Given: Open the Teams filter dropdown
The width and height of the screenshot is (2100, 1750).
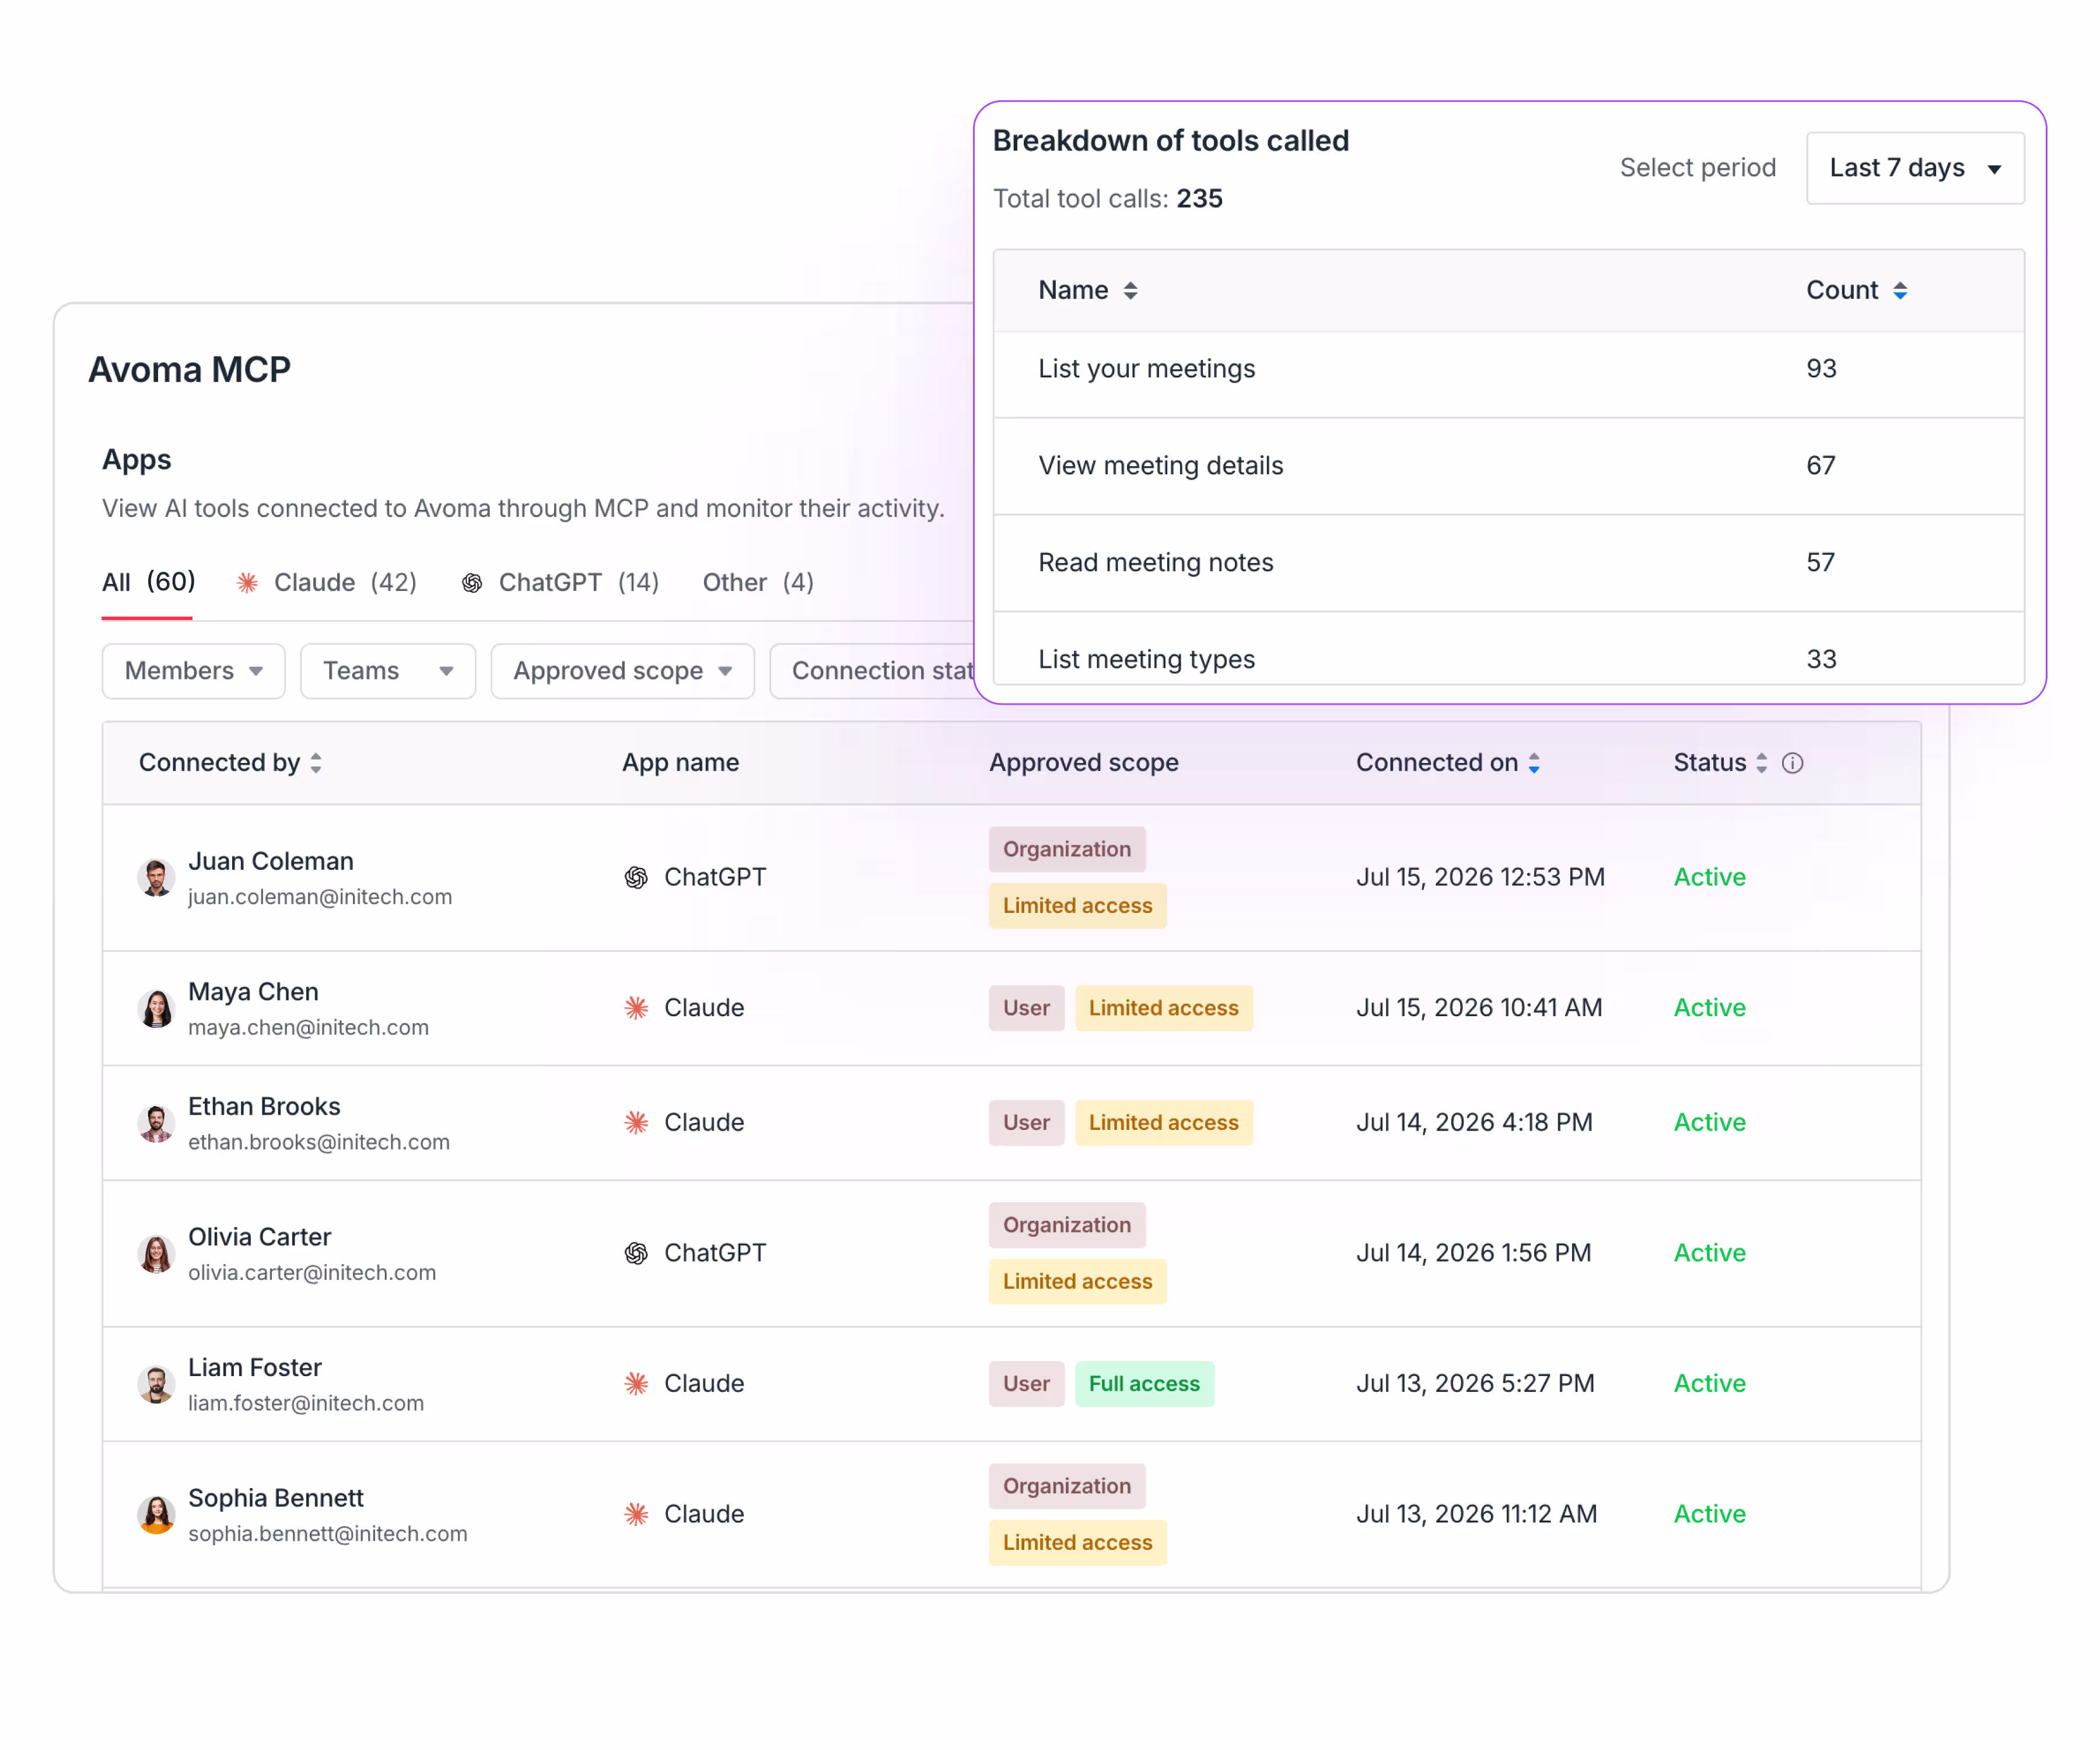Looking at the screenshot, I should click(387, 671).
